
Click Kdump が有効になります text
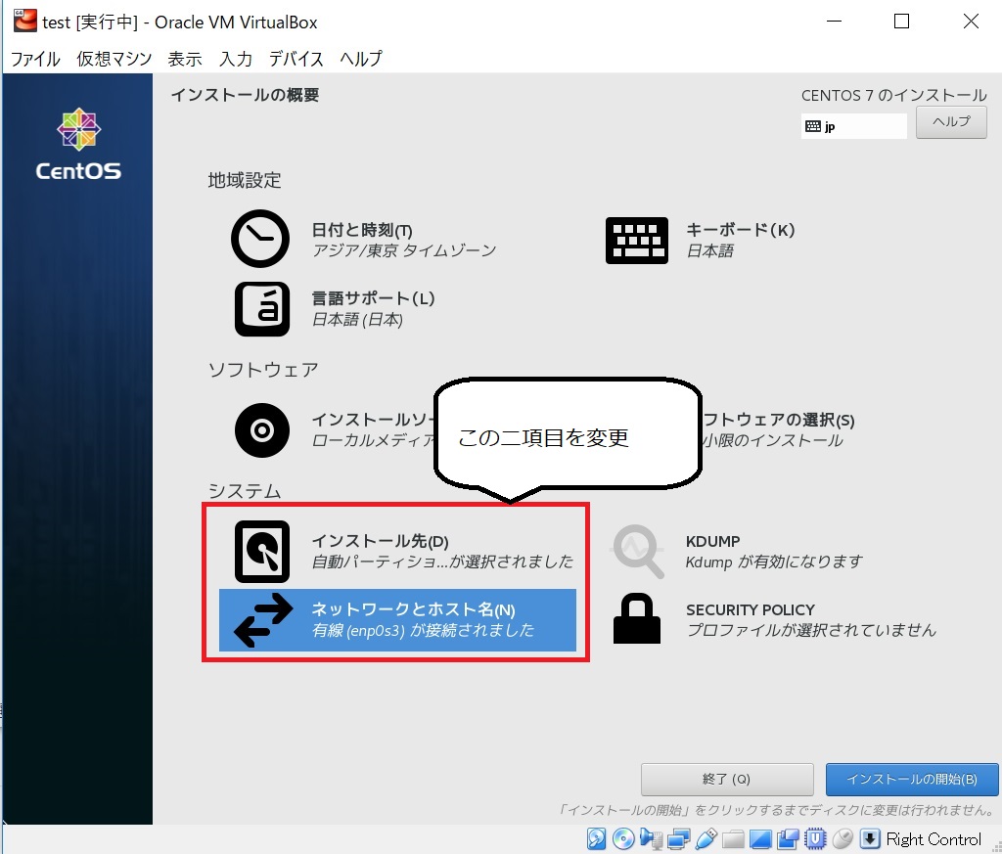click(x=774, y=562)
